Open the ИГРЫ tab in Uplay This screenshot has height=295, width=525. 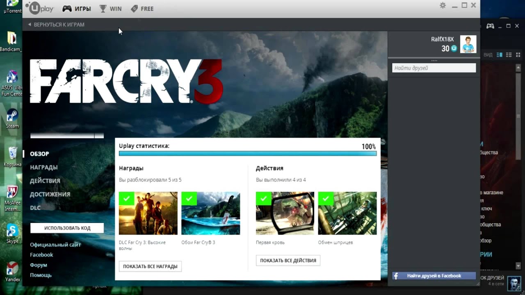(77, 9)
